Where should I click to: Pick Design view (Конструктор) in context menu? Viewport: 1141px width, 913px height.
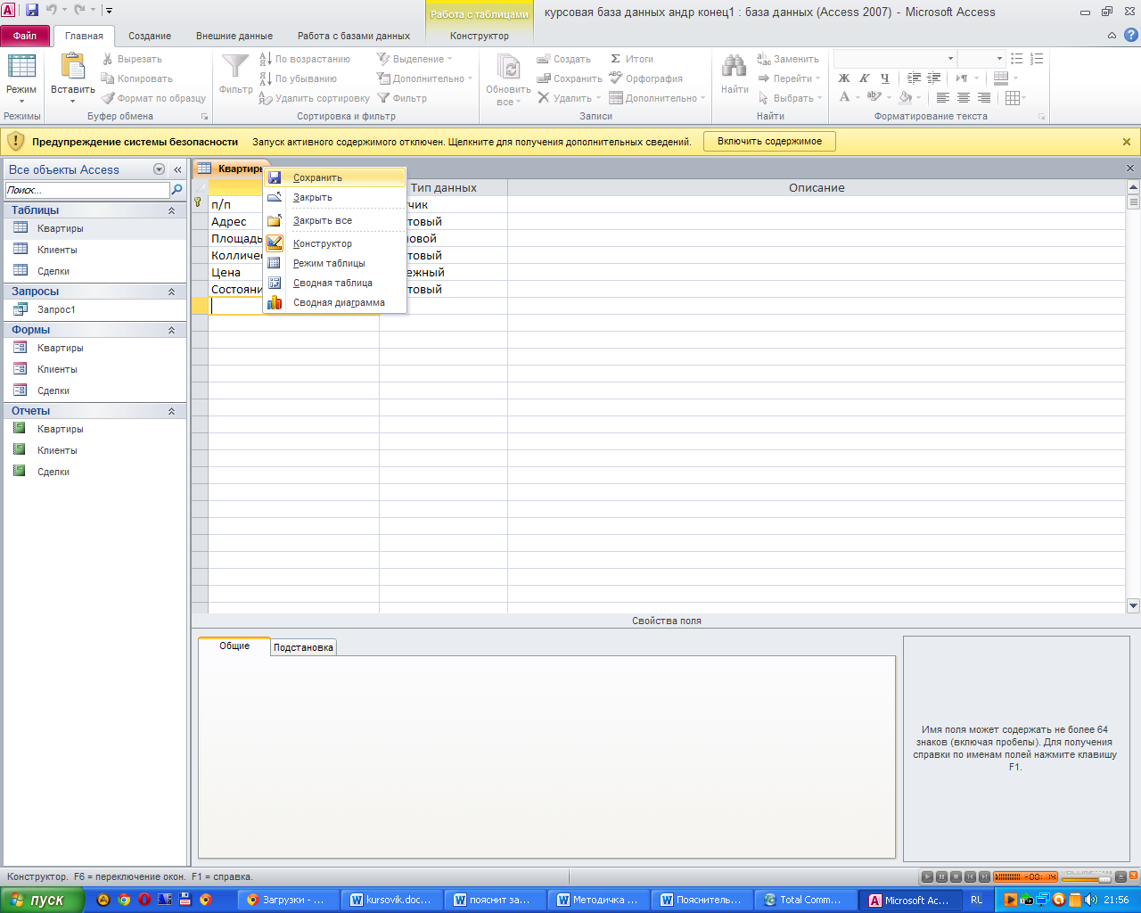point(334,243)
